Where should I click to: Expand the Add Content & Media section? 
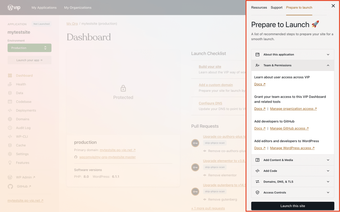[x=293, y=160]
